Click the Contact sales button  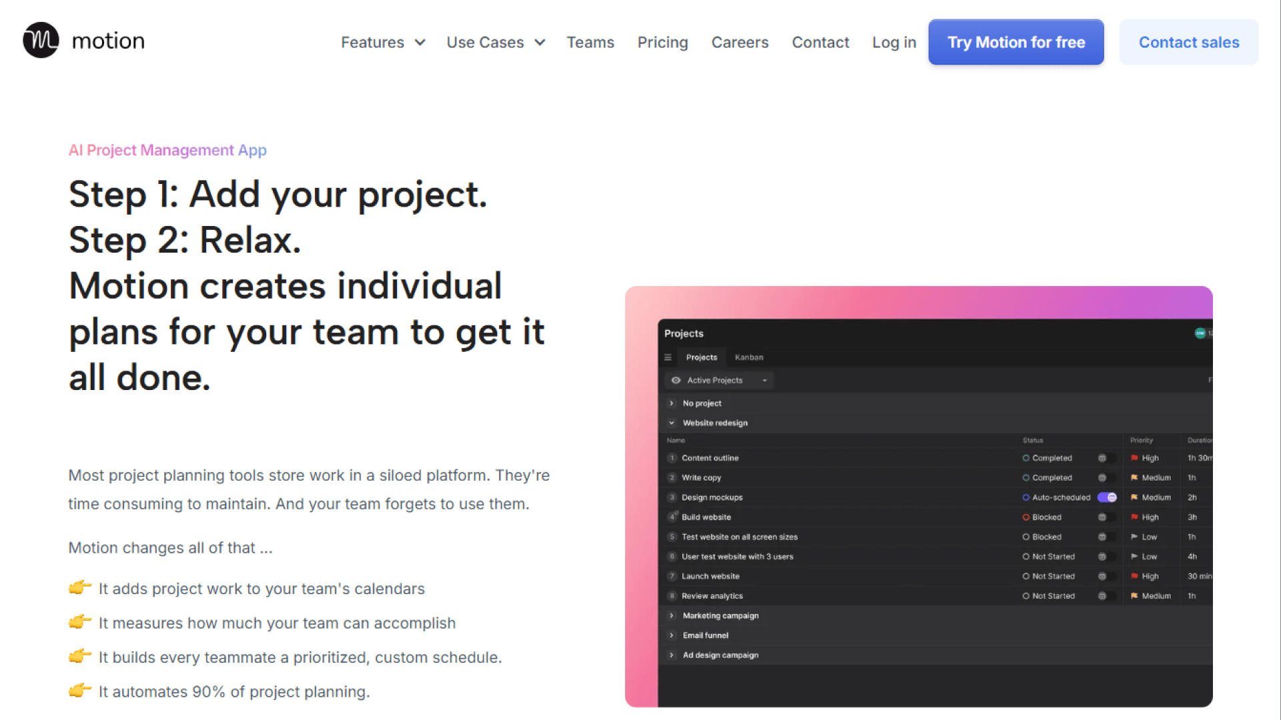[1189, 42]
